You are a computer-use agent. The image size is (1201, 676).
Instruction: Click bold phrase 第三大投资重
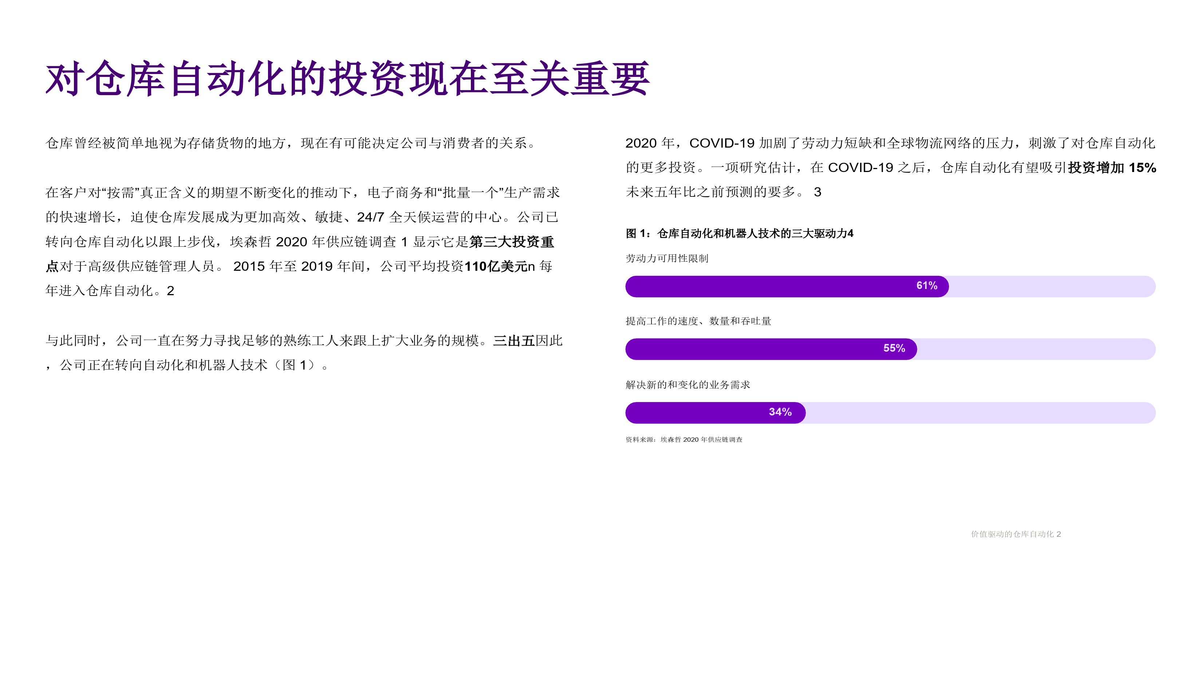pyautogui.click(x=511, y=242)
